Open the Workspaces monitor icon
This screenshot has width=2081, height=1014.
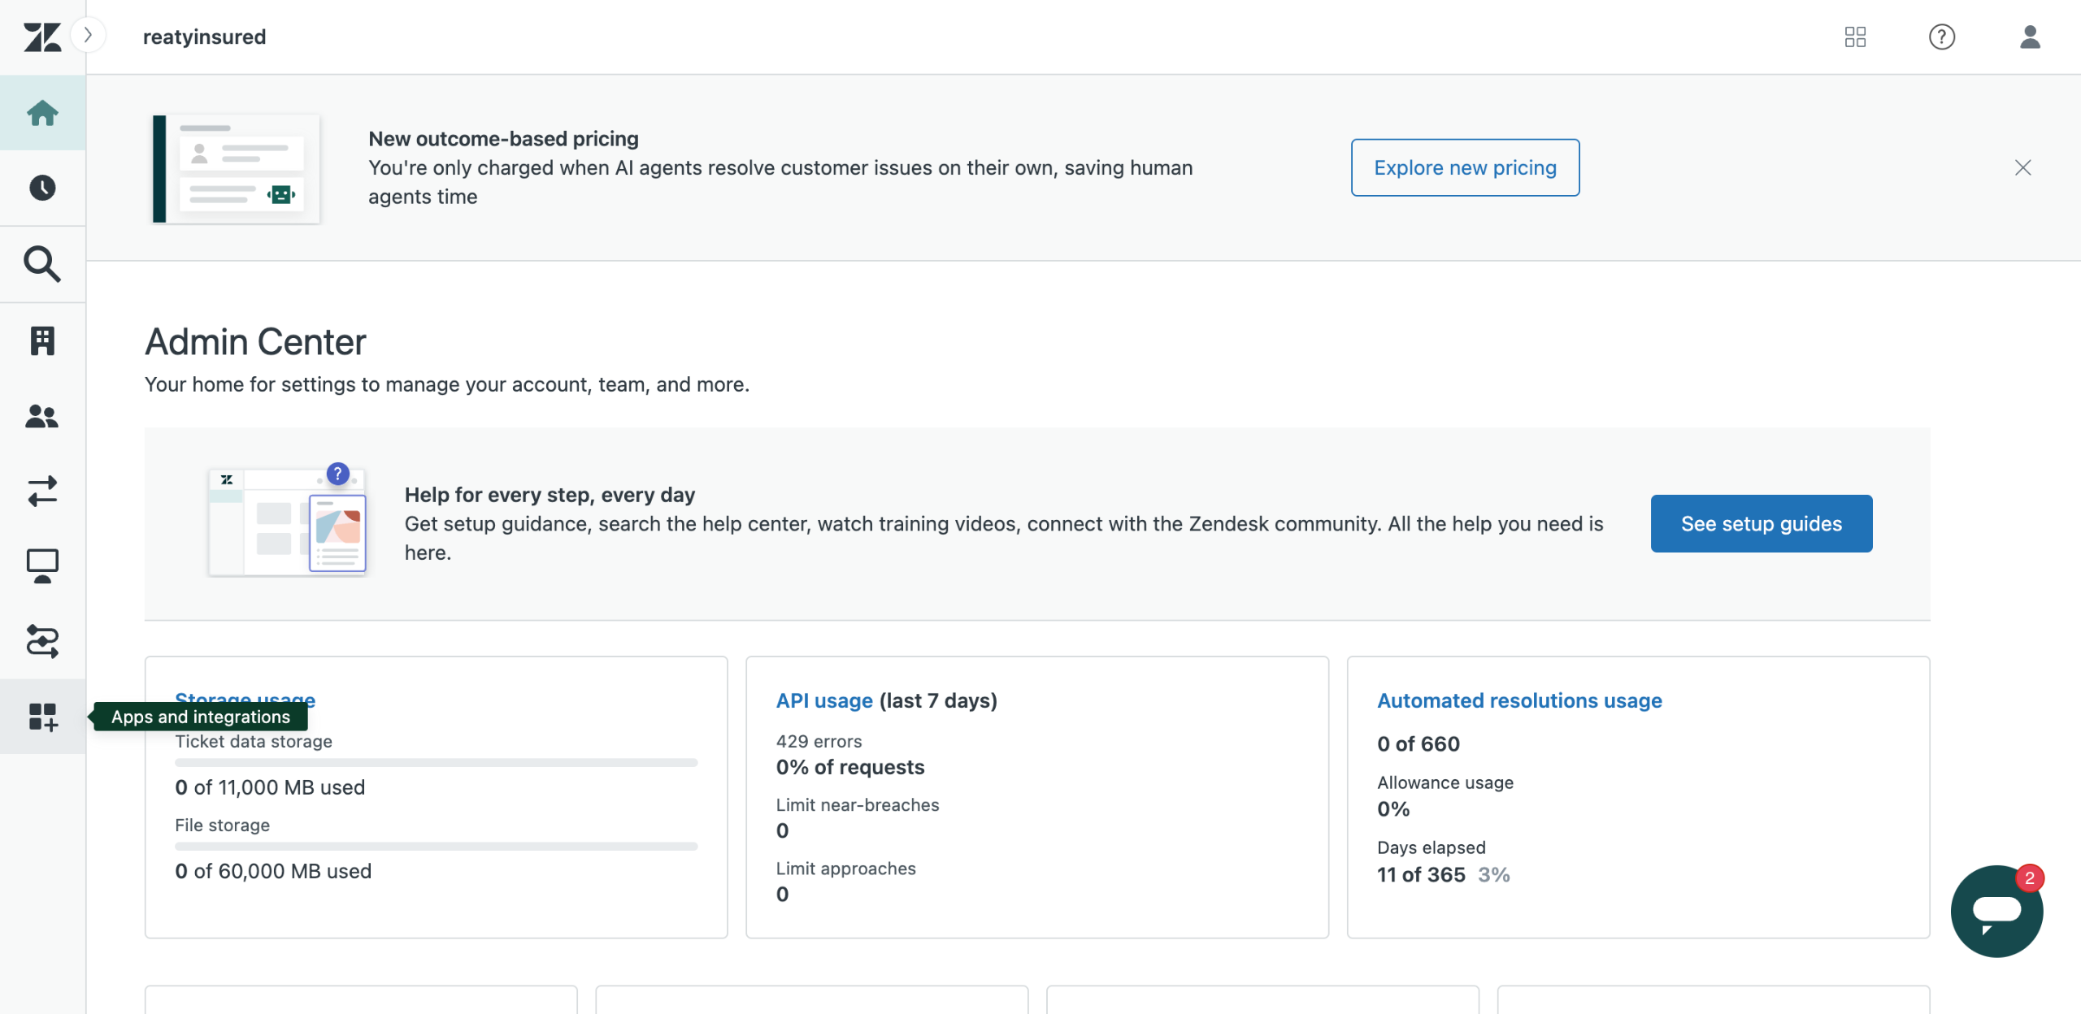click(42, 566)
